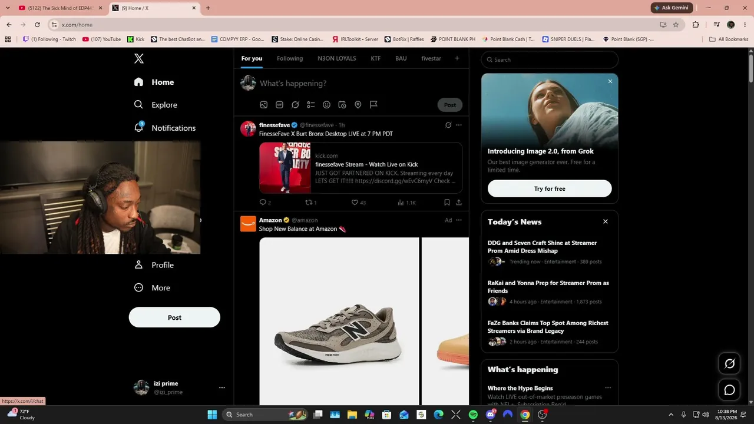This screenshot has height=424, width=754.
Task: Click the X search field
Action: 550,59
